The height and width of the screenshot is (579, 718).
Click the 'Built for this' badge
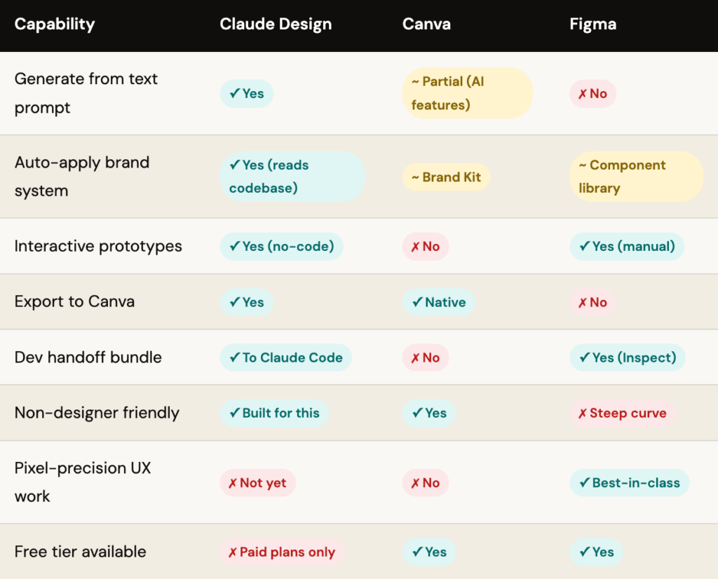pos(274,413)
